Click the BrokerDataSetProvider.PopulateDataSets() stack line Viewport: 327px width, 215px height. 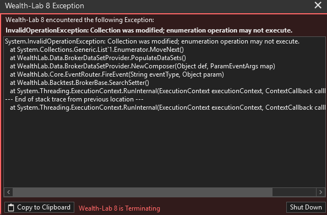coord(98,58)
